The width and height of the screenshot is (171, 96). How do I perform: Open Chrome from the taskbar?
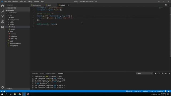coord(20,94)
